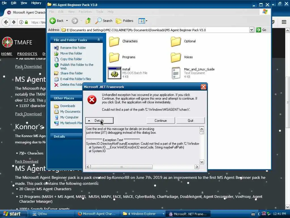
Task: Click Continue in the .NET error dialog
Action: [x=161, y=120]
